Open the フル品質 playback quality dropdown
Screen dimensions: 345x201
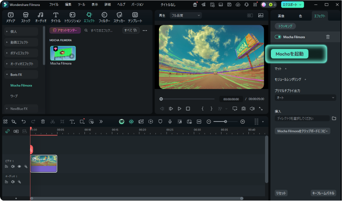186,15
